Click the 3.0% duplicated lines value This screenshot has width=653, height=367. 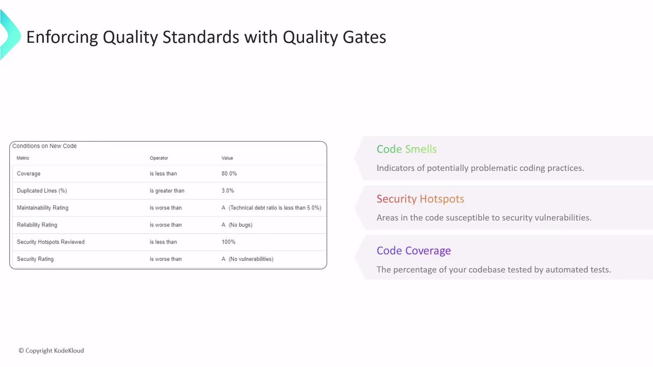tap(228, 191)
